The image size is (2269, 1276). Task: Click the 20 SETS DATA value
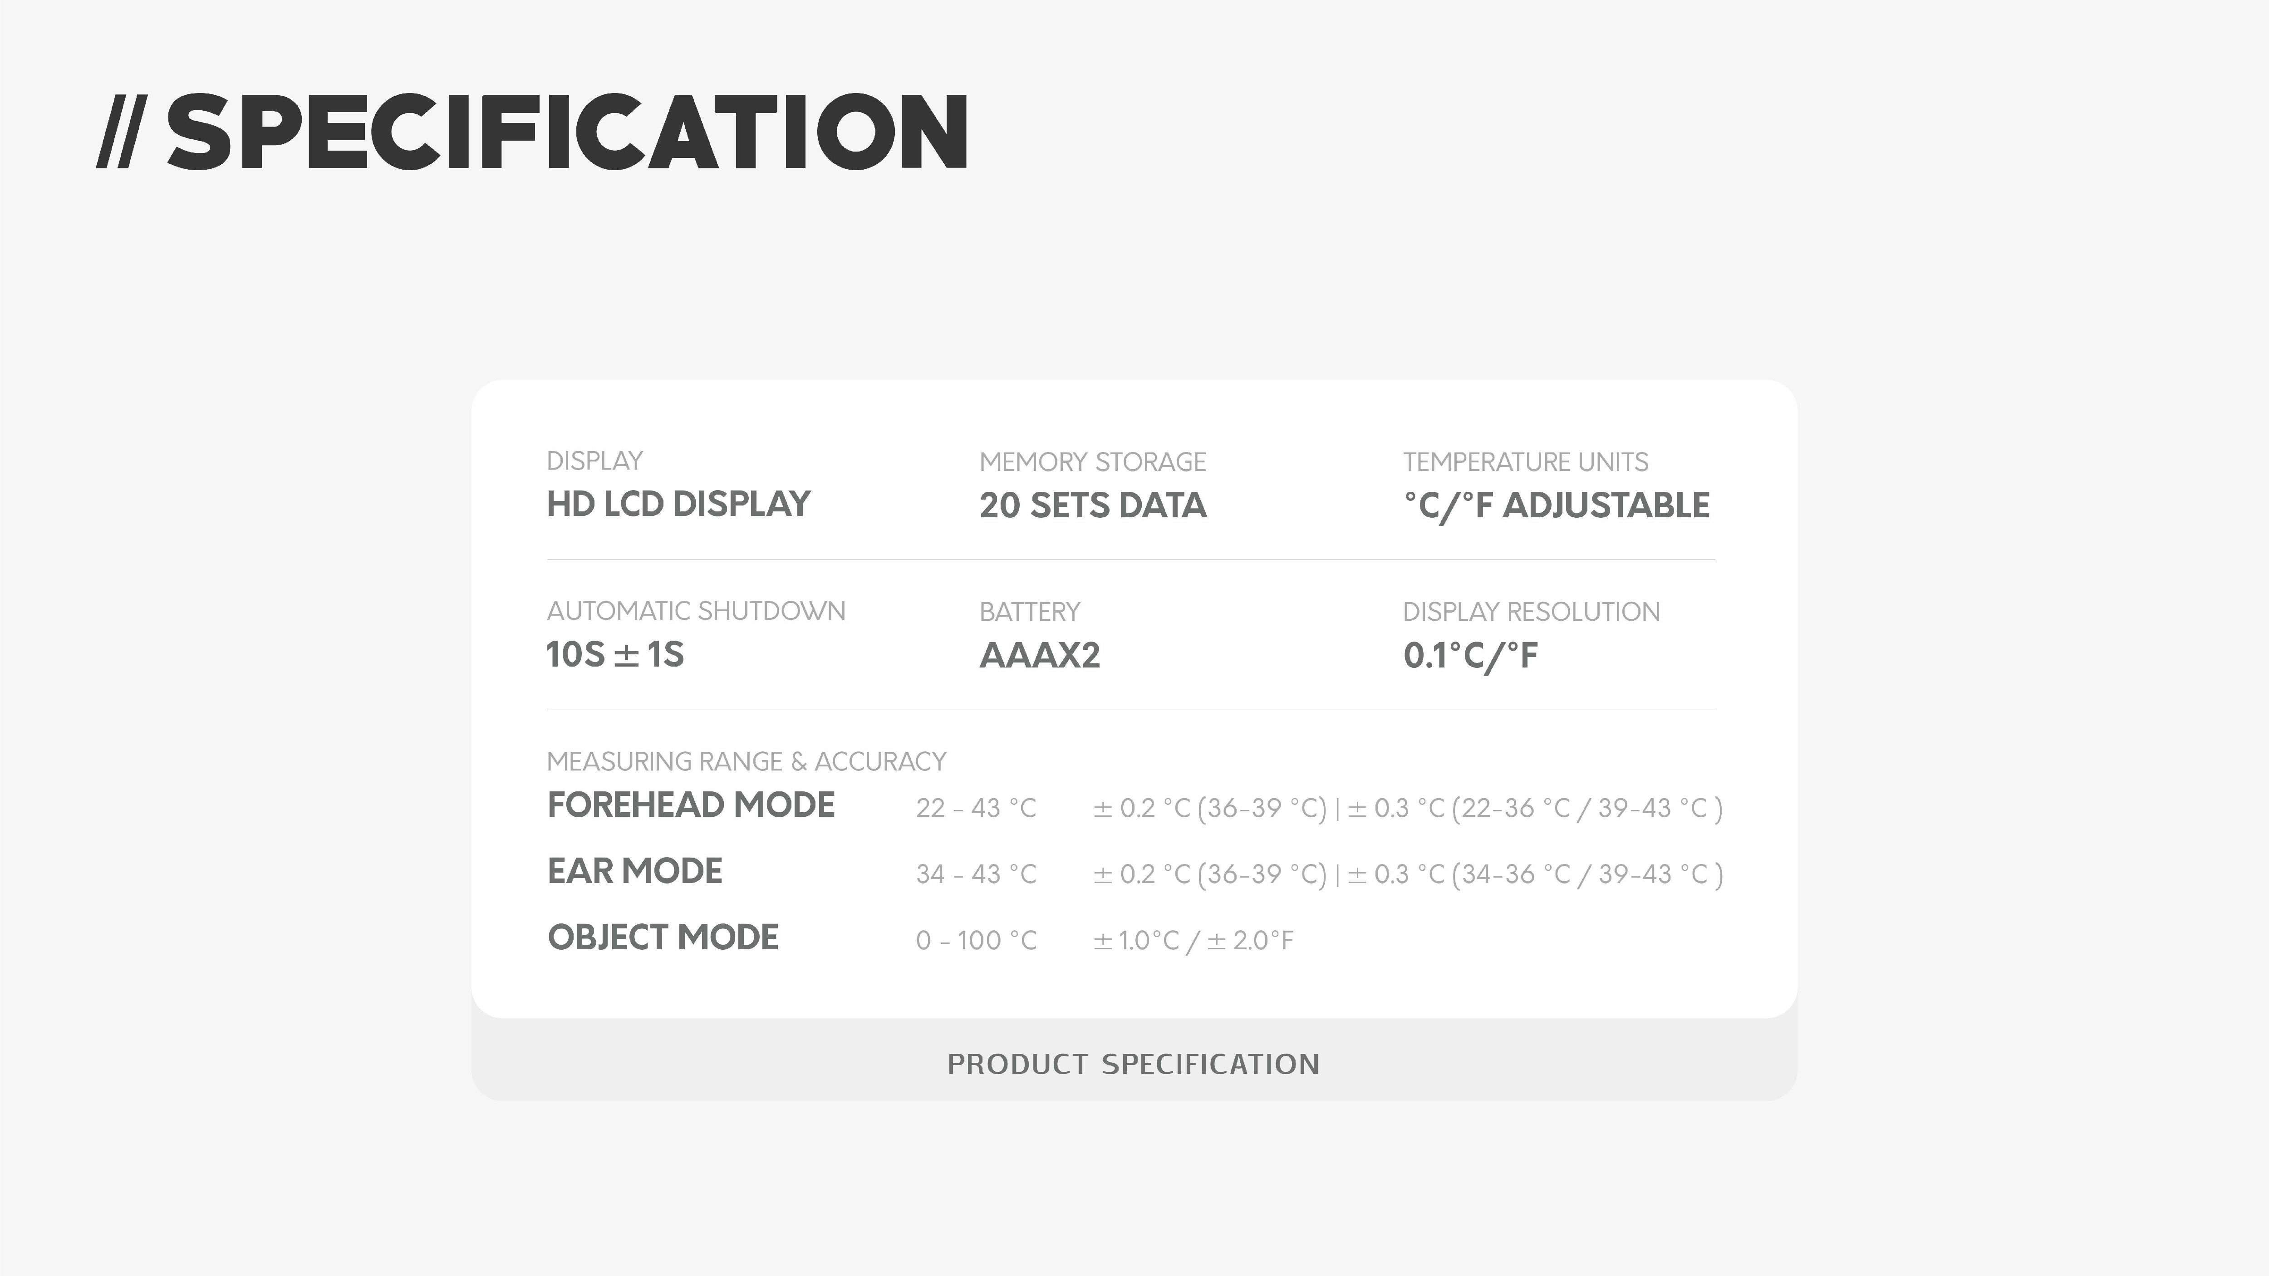pos(1092,505)
